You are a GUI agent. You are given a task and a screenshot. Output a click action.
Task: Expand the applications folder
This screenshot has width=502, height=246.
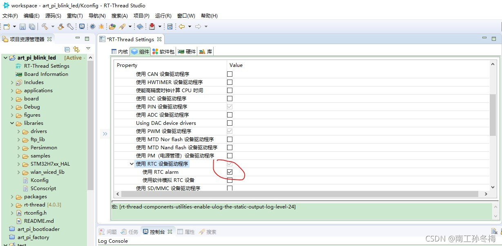[x=12, y=91]
